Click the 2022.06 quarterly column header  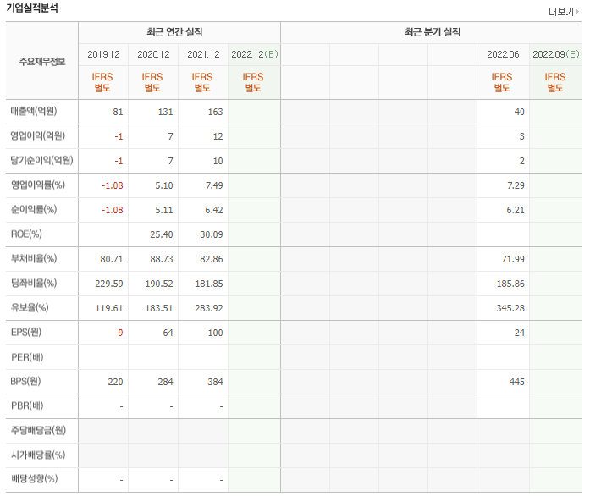(x=503, y=54)
